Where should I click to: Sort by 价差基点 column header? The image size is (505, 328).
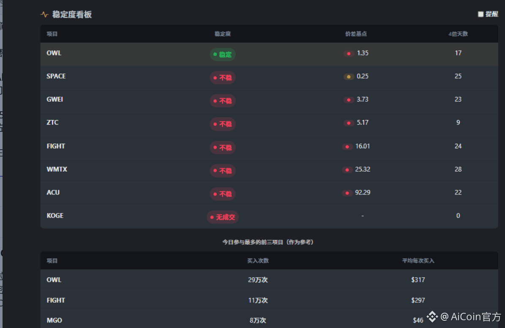click(x=356, y=34)
